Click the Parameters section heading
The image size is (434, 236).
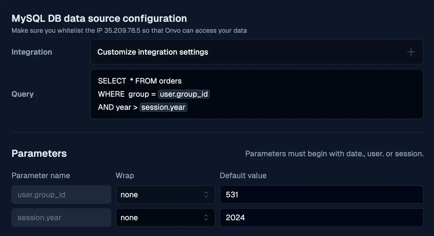[39, 154]
